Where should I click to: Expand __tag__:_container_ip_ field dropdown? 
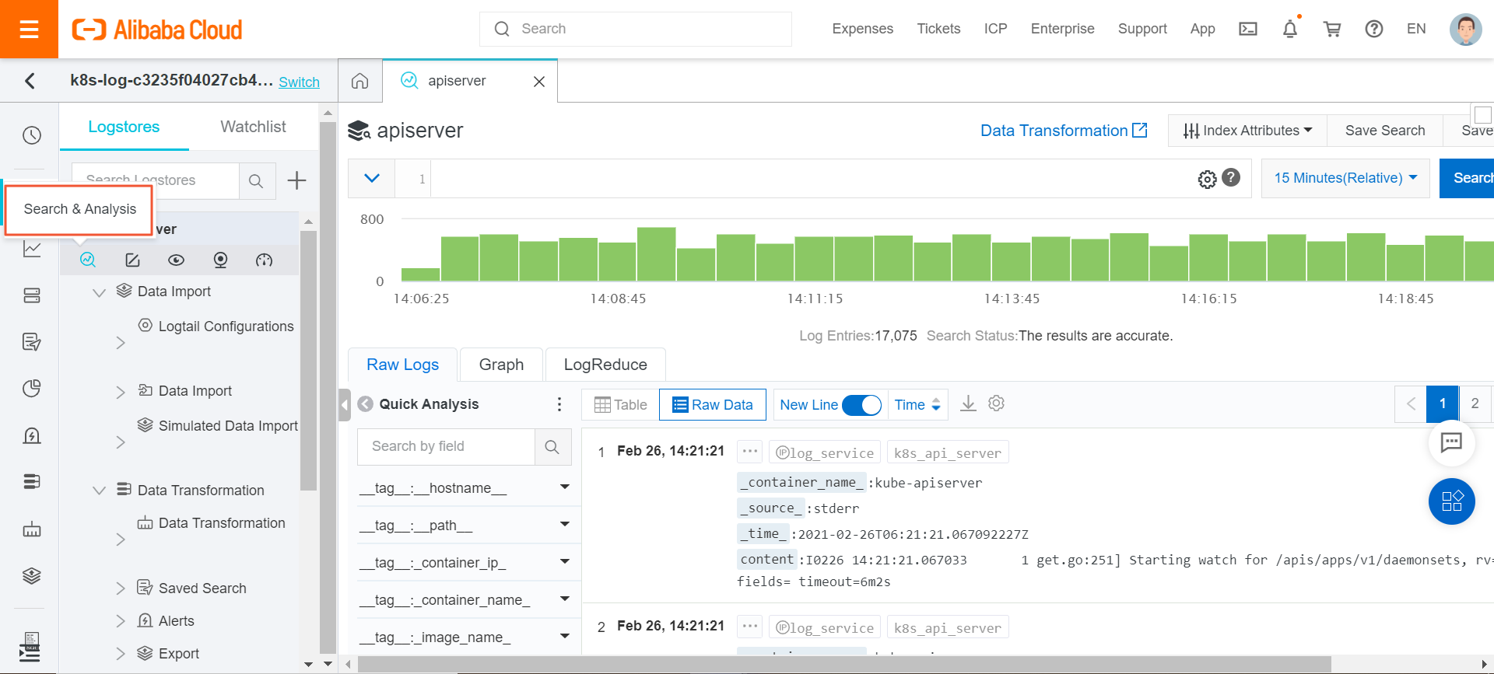tap(565, 562)
